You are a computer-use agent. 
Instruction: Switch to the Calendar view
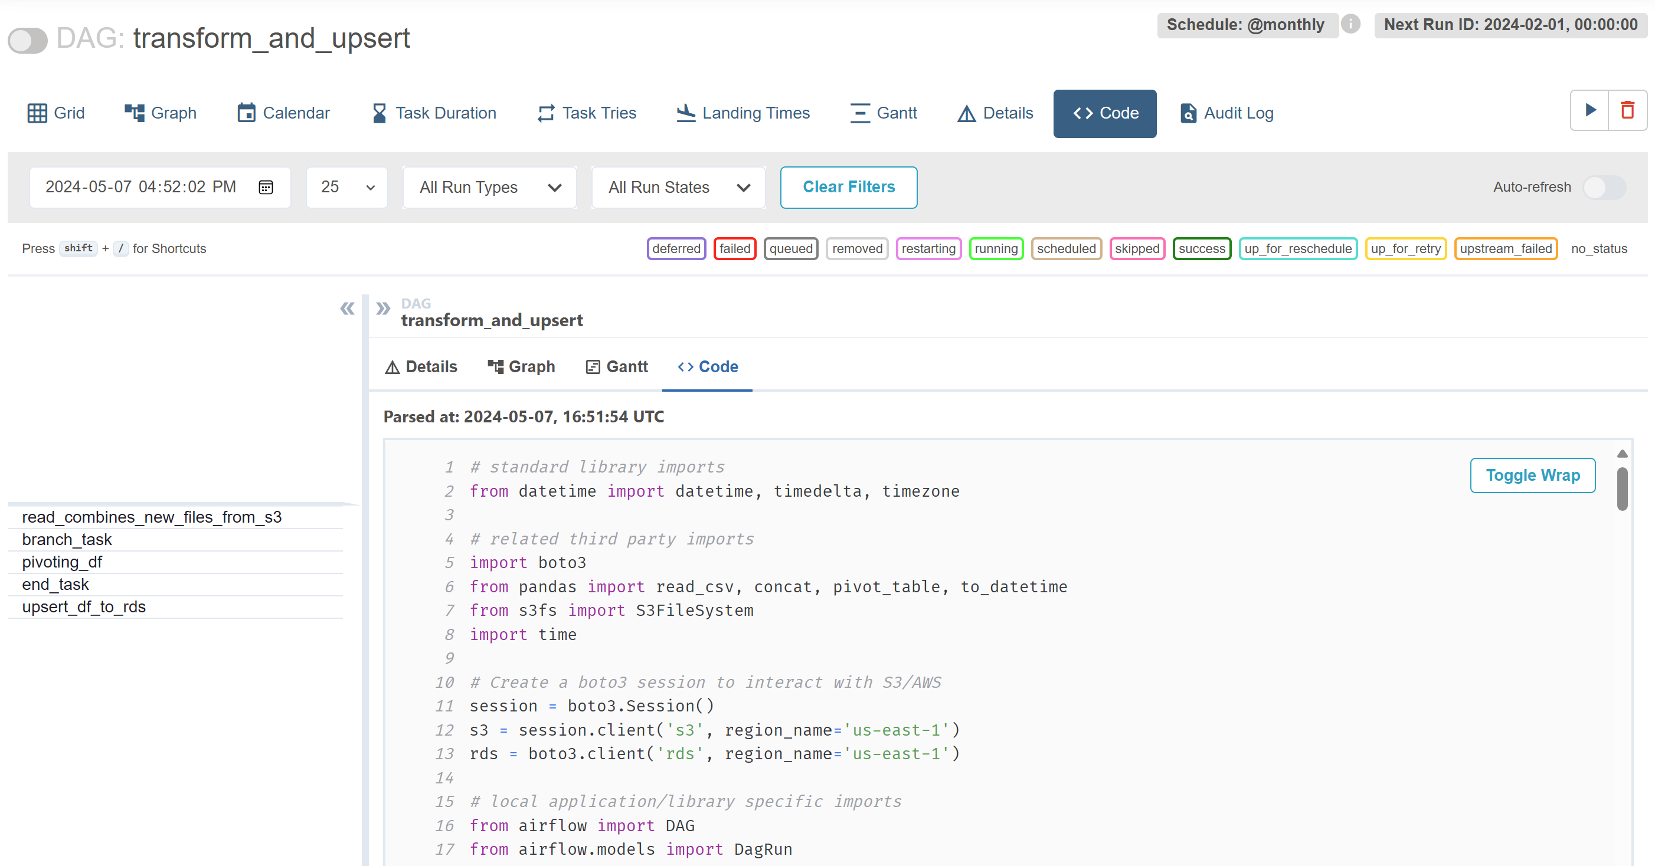pyautogui.click(x=283, y=113)
